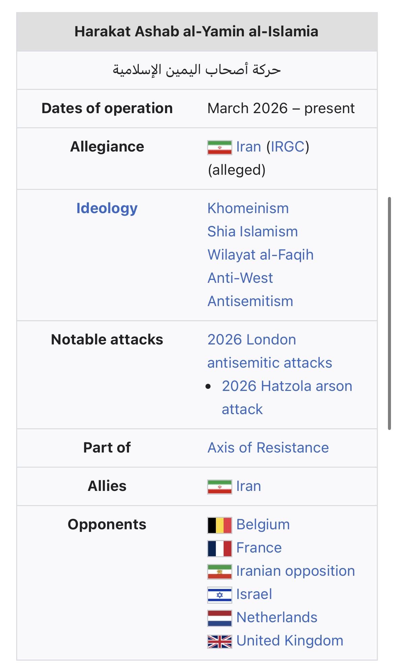The height and width of the screenshot is (667, 394).
Task: Click the vertical scrollbar on right edge
Action: coord(390,313)
